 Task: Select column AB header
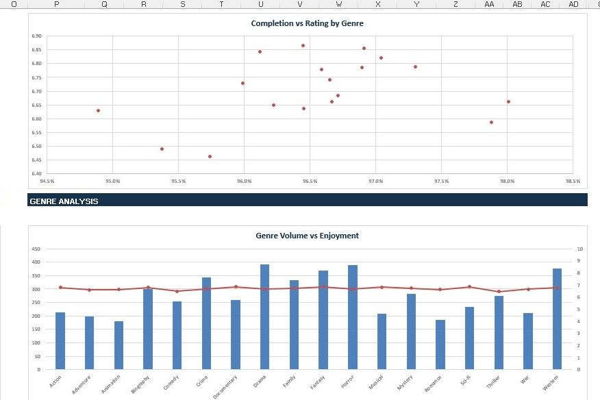517,4
